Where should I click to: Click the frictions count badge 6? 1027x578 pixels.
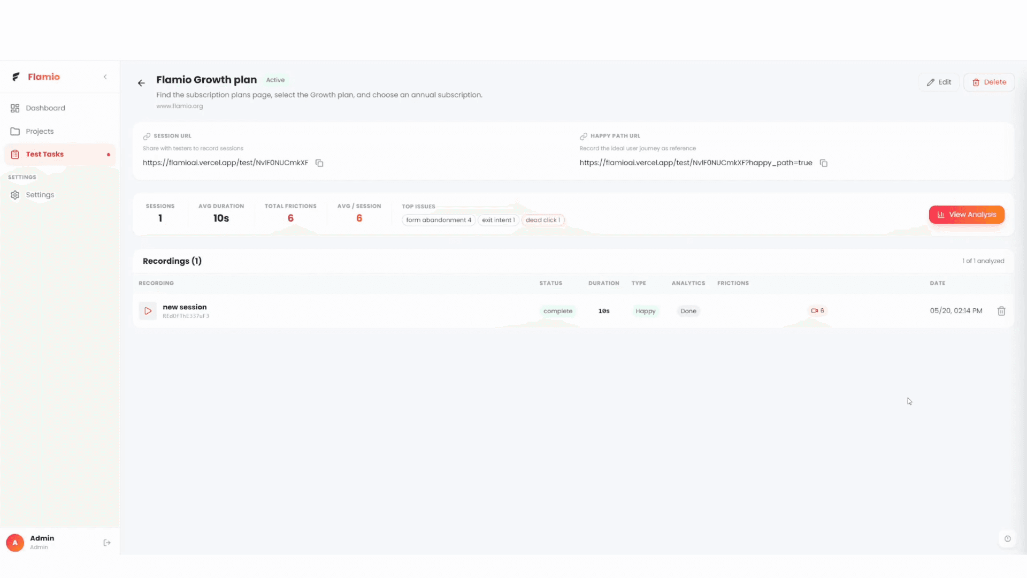tap(817, 310)
